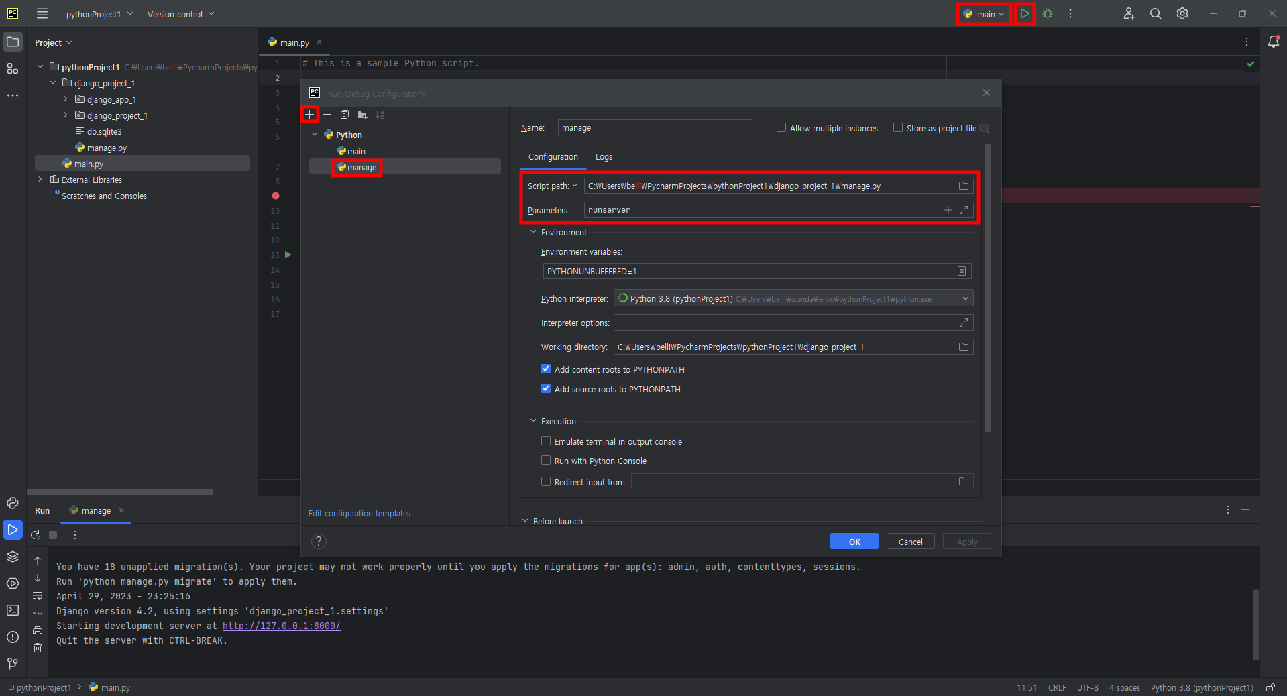
Task: Enable Redirect input from checkbox
Action: (x=546, y=481)
